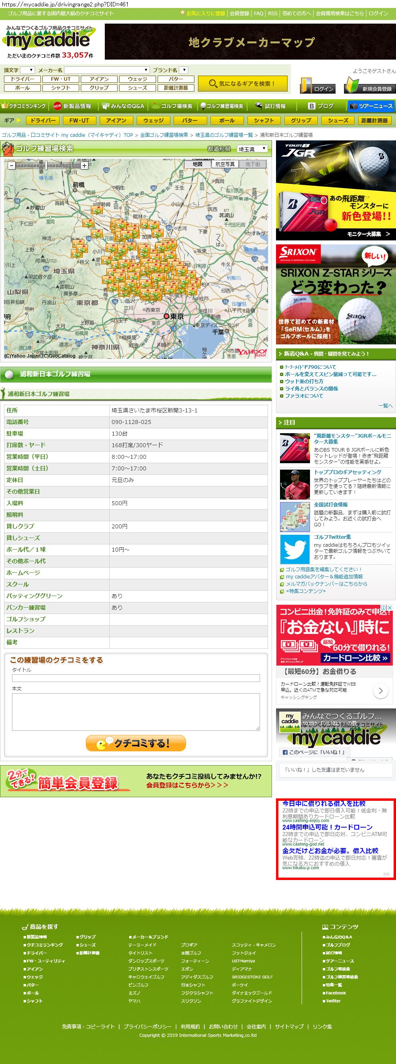The width and height of the screenshot is (396, 1064).
Task: Open the golf course search menu
Action: point(172,106)
